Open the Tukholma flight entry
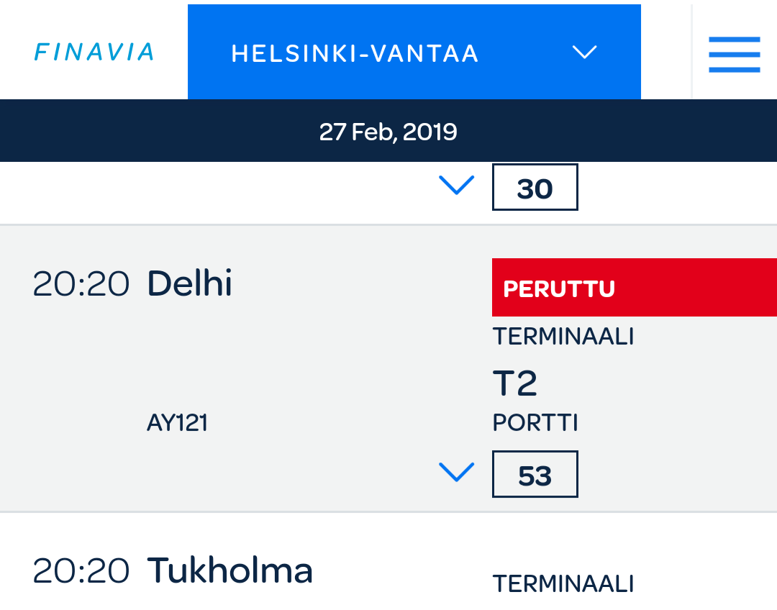 230,570
